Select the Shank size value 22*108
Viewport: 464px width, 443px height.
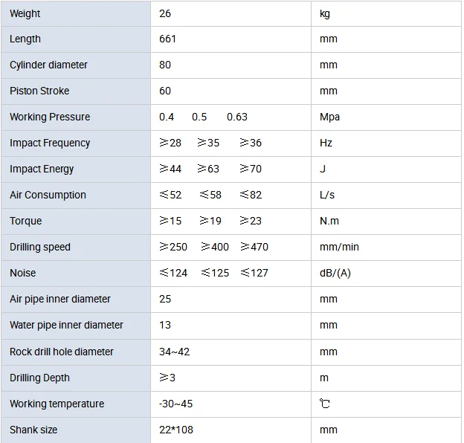point(176,430)
